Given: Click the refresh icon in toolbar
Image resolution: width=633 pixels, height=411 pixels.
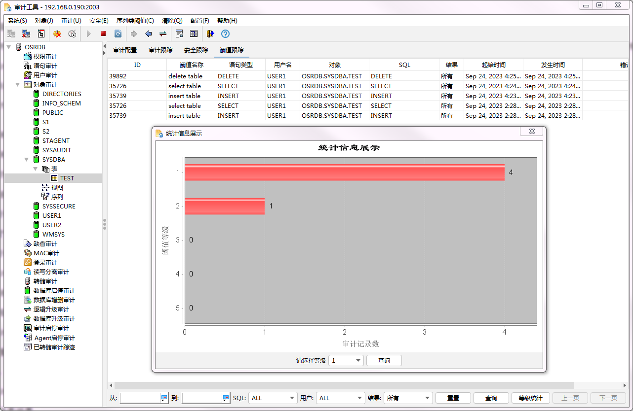Looking at the screenshot, I should coord(118,34).
